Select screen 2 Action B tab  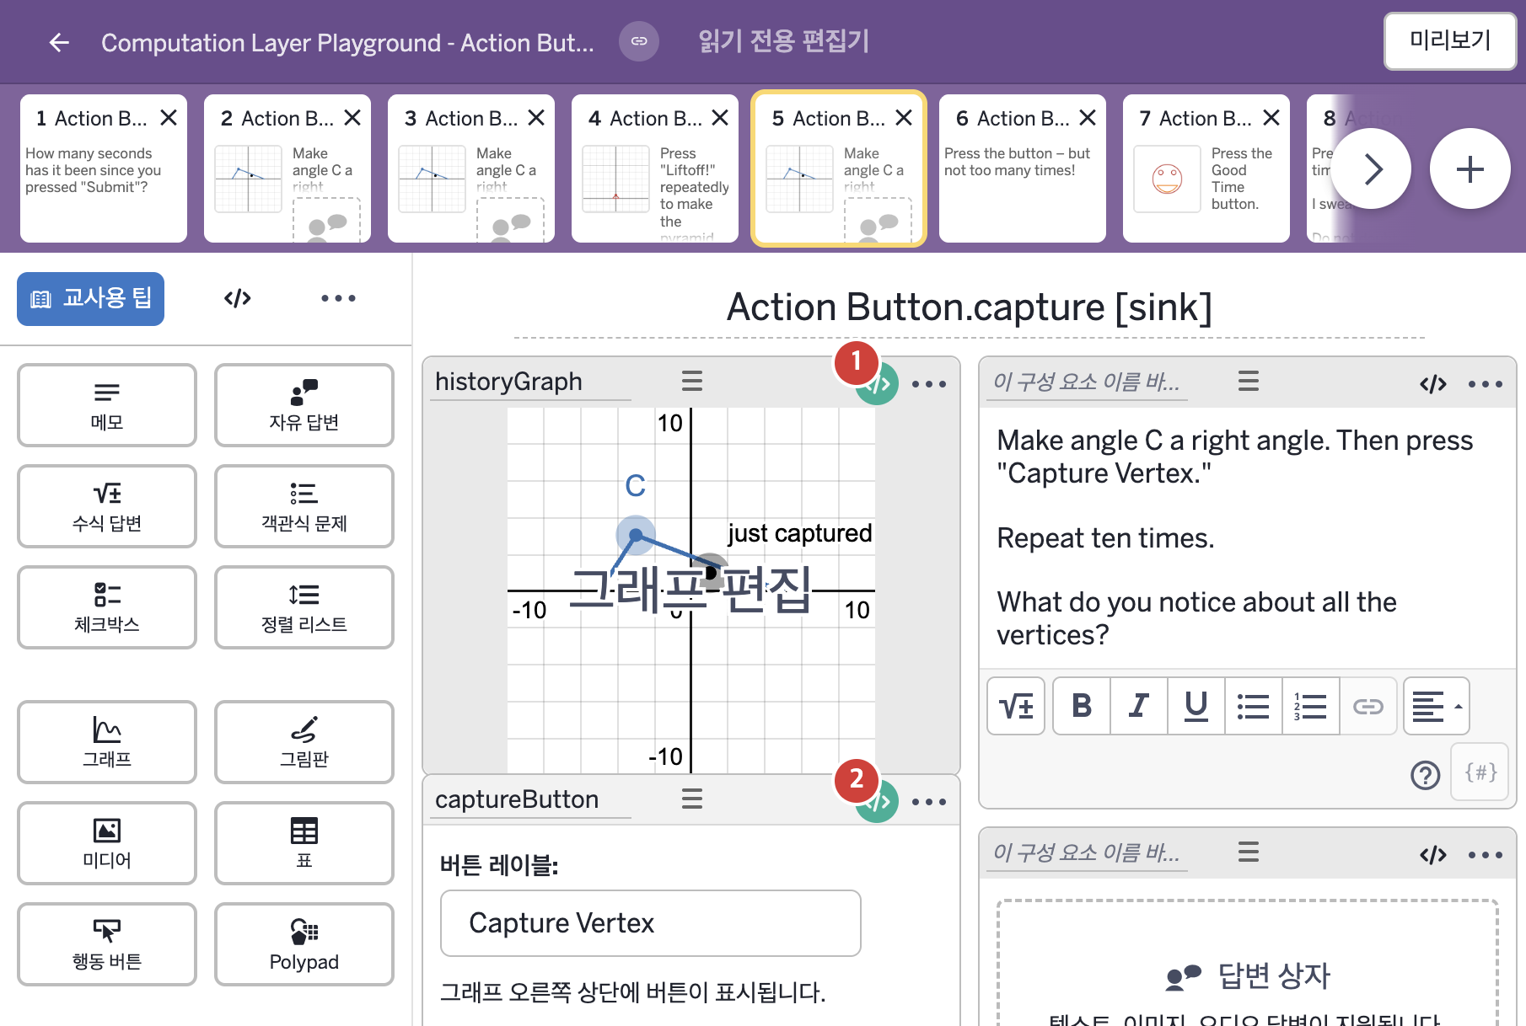[x=287, y=168]
